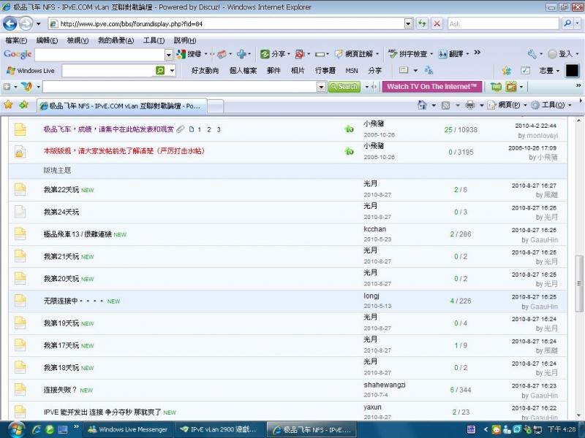This screenshot has width=585, height=438.
Task: Click the green Search button
Action: coord(344,87)
